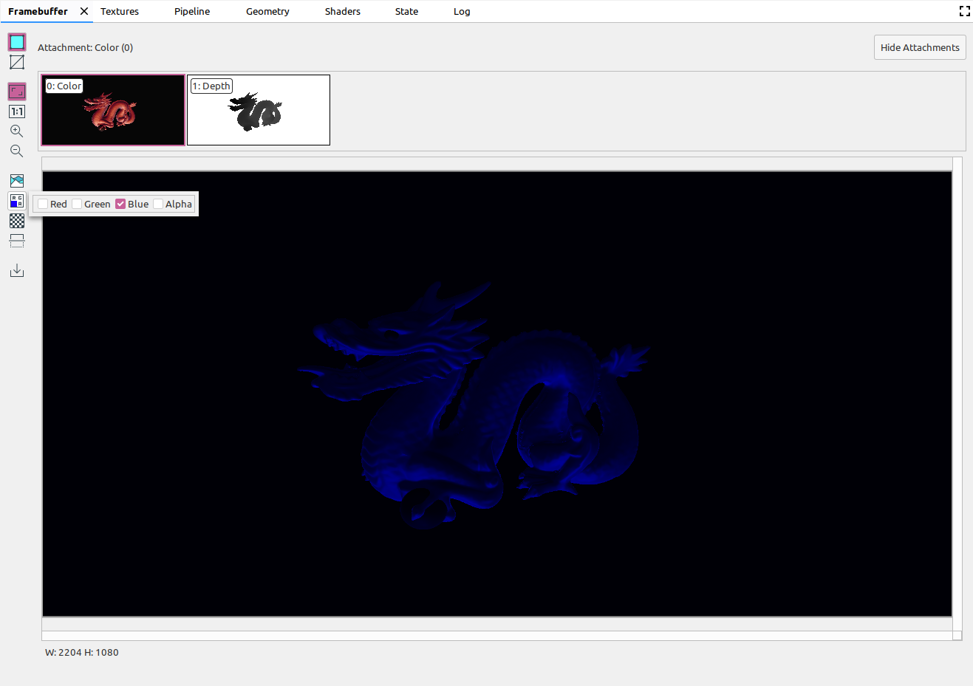Switch to the Textures tab
This screenshot has height=686, width=973.
(120, 12)
